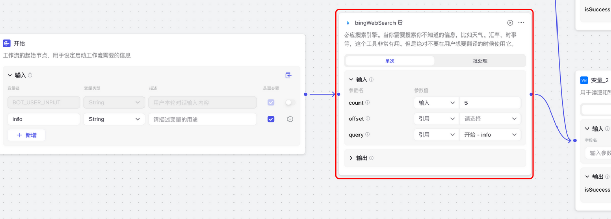This screenshot has height=219, width=611.
Task: Click the bingWebSearch Bing logo icon
Action: (x=348, y=23)
